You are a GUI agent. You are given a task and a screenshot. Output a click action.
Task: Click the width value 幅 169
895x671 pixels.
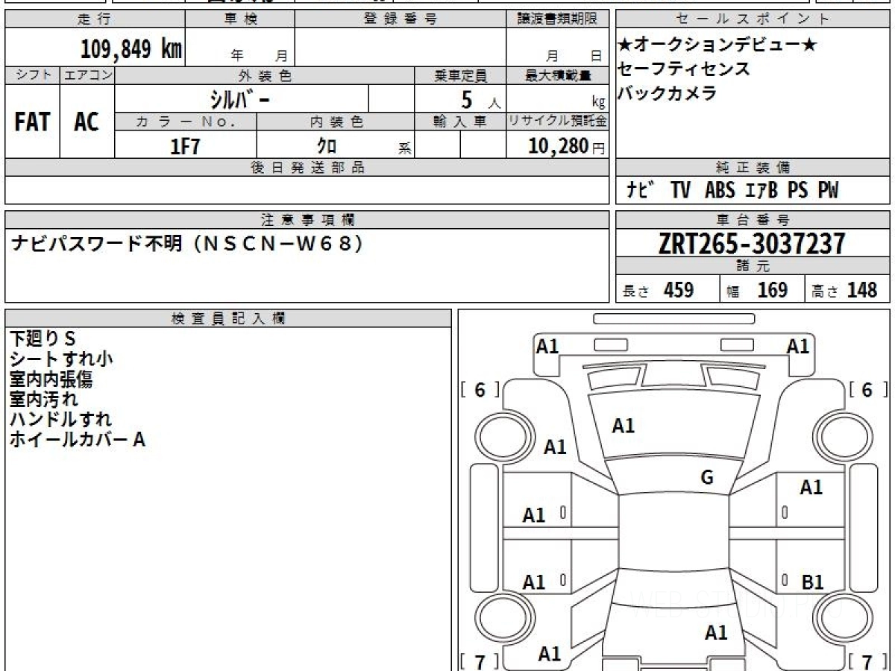pyautogui.click(x=757, y=290)
